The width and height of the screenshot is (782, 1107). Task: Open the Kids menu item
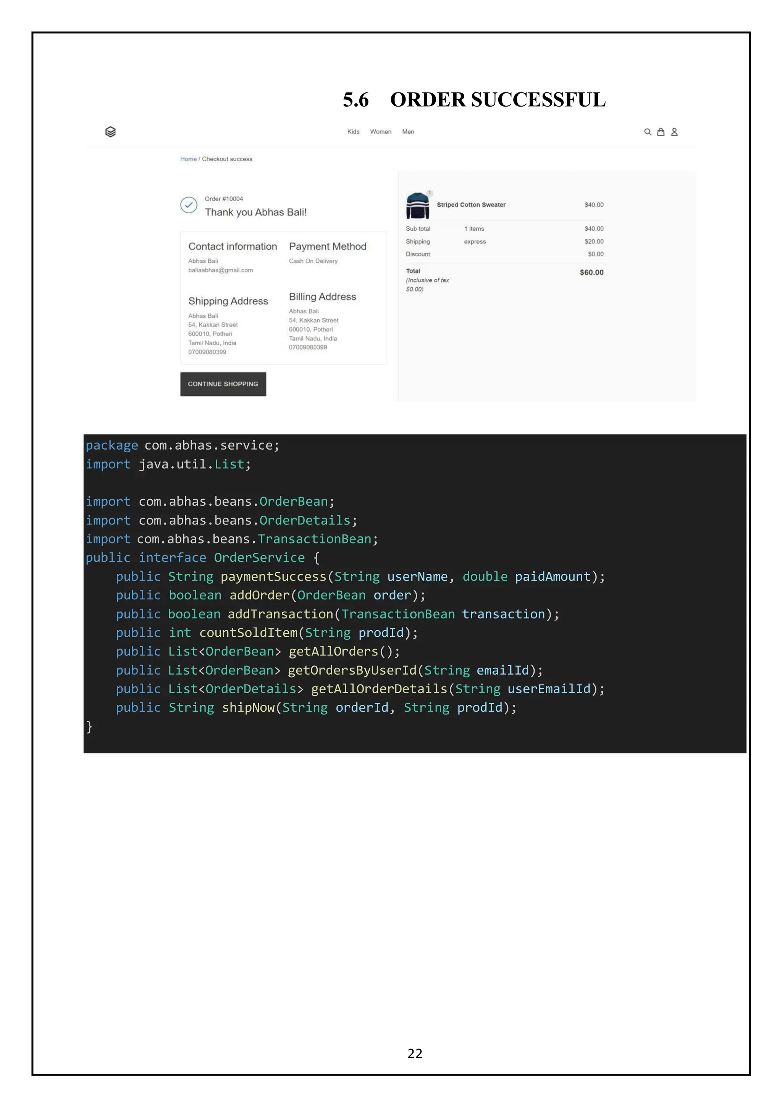(353, 132)
